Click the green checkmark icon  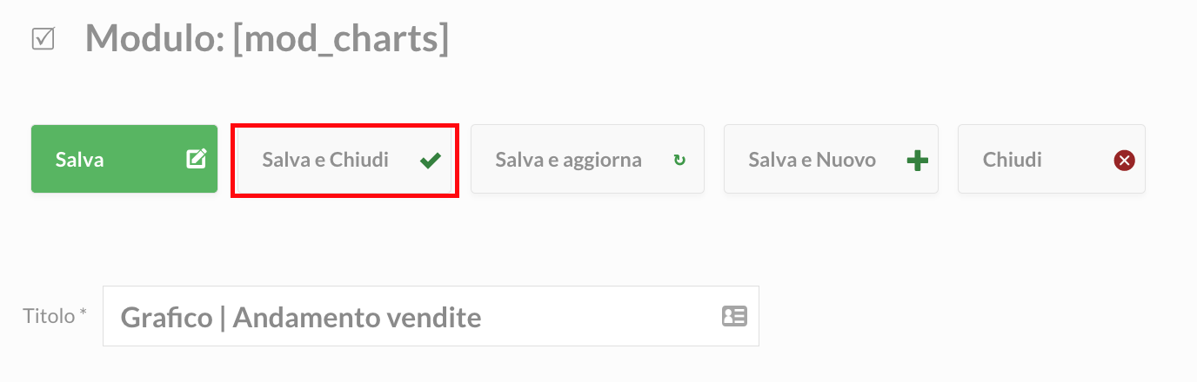point(430,160)
